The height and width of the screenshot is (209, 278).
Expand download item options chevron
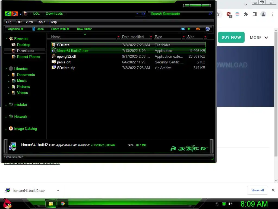pyautogui.click(x=58, y=190)
